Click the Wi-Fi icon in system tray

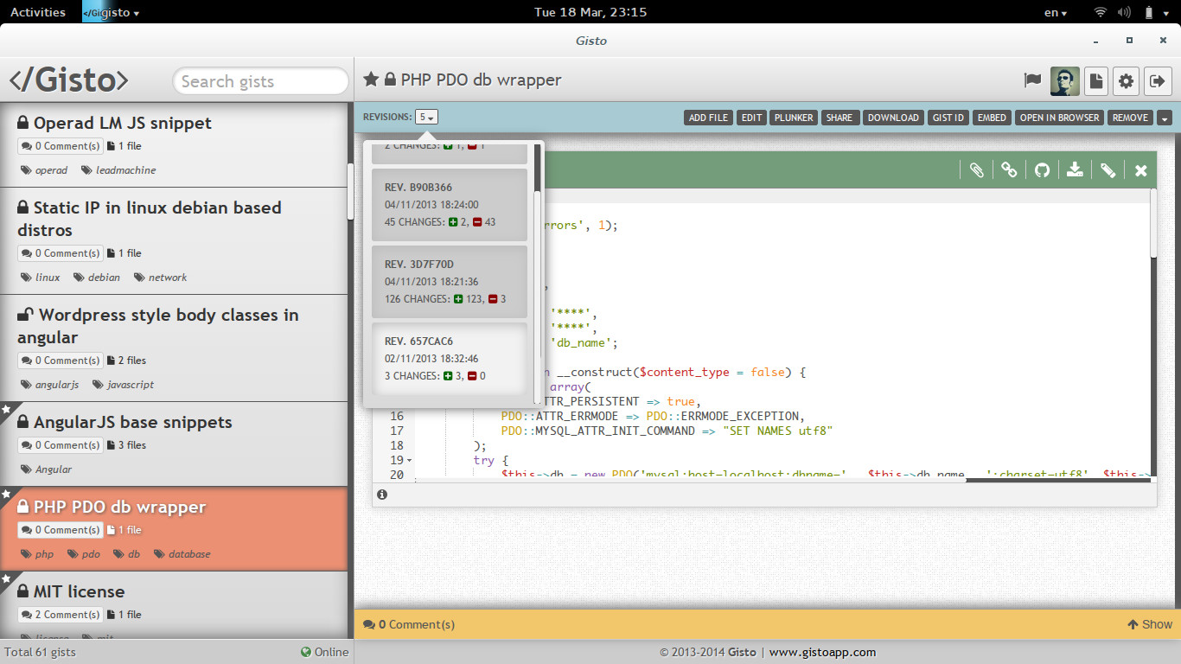(1101, 12)
